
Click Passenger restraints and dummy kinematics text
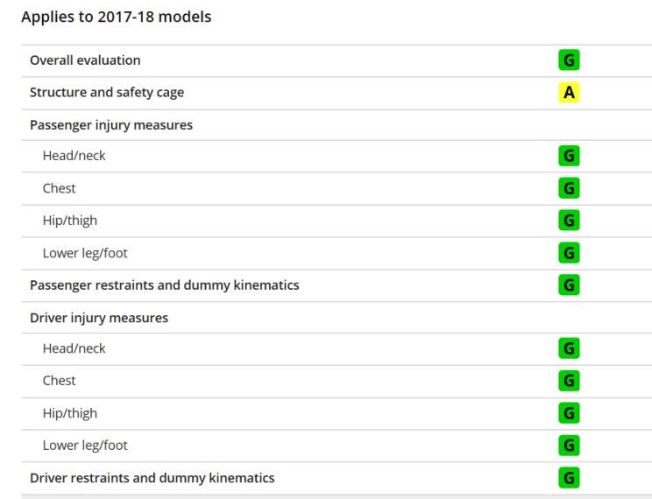165,285
